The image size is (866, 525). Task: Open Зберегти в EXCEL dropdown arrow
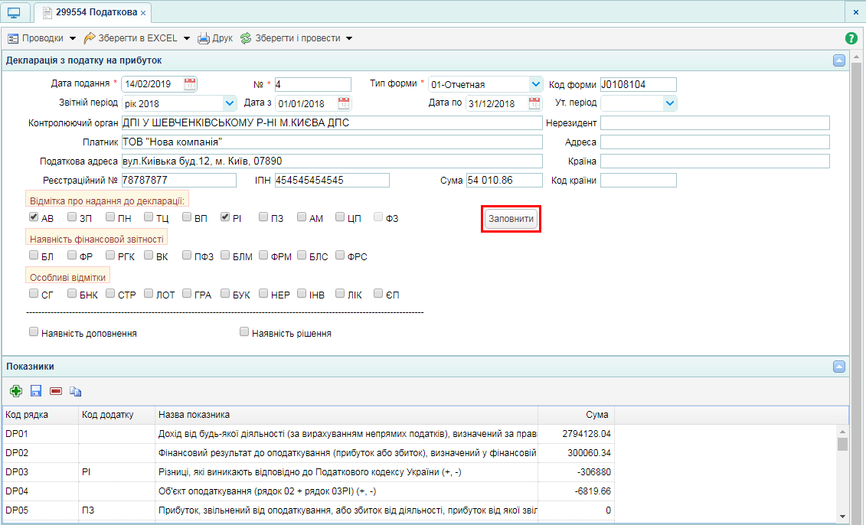187,38
